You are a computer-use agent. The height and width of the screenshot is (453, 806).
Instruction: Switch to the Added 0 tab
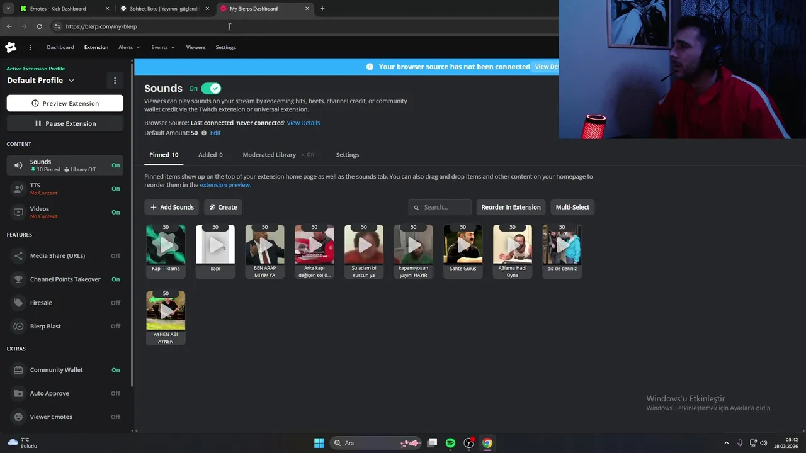(210, 155)
